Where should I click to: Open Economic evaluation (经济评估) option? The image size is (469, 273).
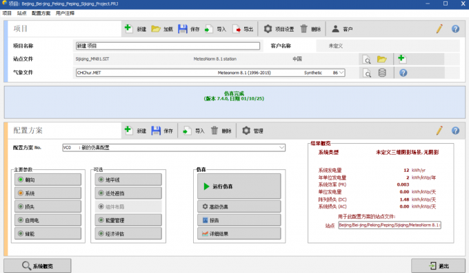coord(128,234)
